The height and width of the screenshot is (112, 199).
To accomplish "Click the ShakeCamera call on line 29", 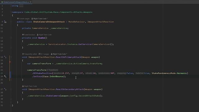I will (x=53, y=96).
